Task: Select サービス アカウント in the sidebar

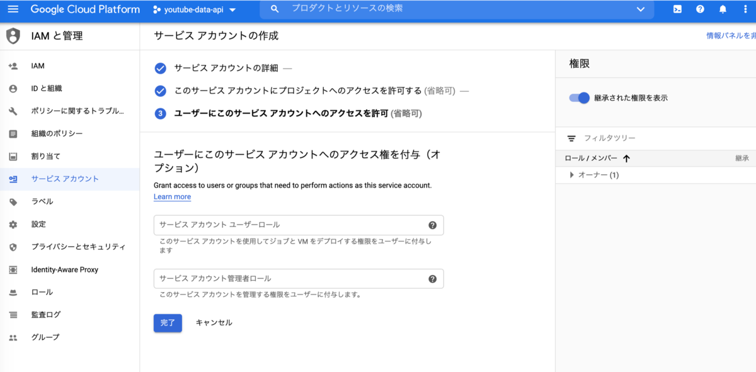Action: pos(69,179)
